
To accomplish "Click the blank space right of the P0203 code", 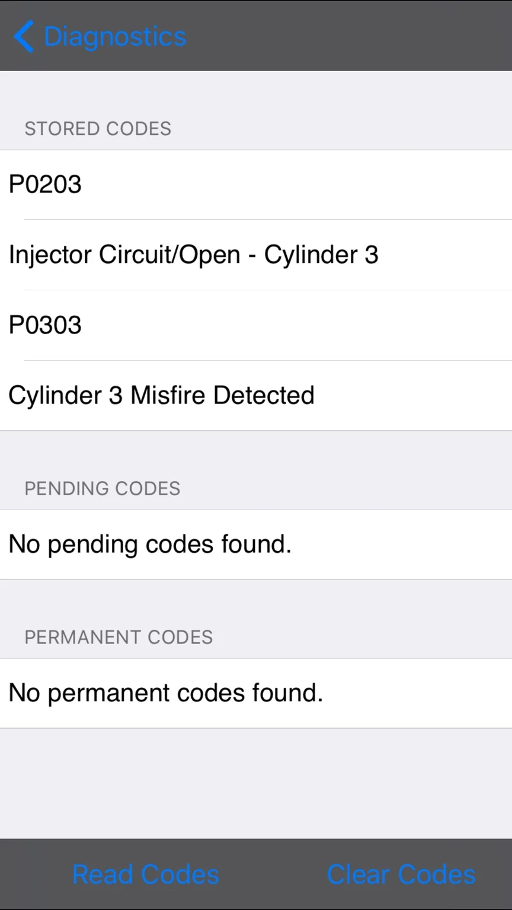I will click(x=296, y=184).
